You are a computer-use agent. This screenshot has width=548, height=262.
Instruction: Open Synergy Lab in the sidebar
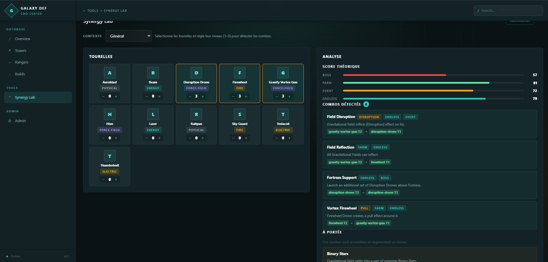[x=38, y=98]
